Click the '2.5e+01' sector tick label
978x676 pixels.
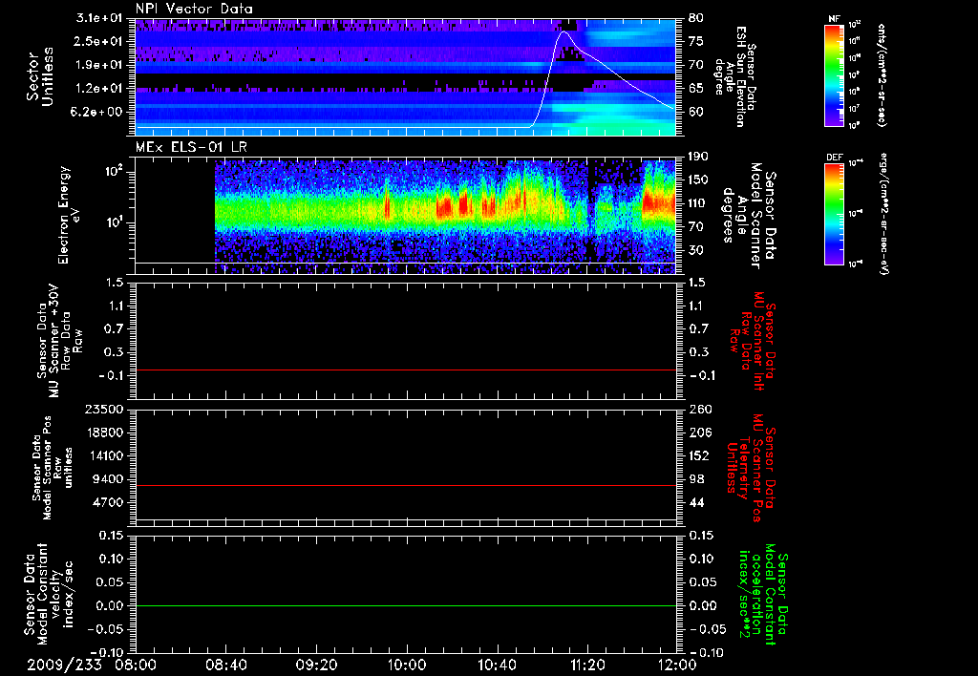tap(99, 41)
